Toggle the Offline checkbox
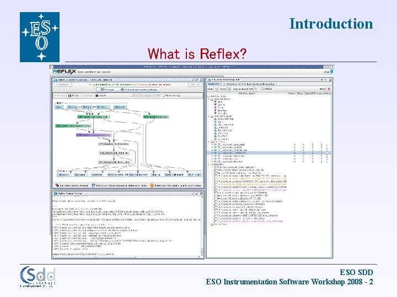Image resolution: width=397 pixels, height=297 pixels. point(262,89)
